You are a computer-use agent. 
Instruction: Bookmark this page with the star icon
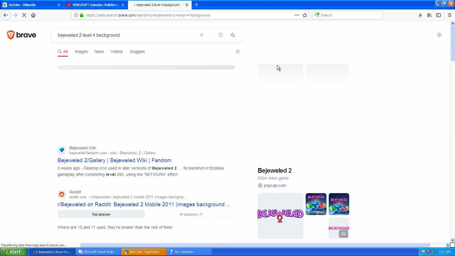305,15
